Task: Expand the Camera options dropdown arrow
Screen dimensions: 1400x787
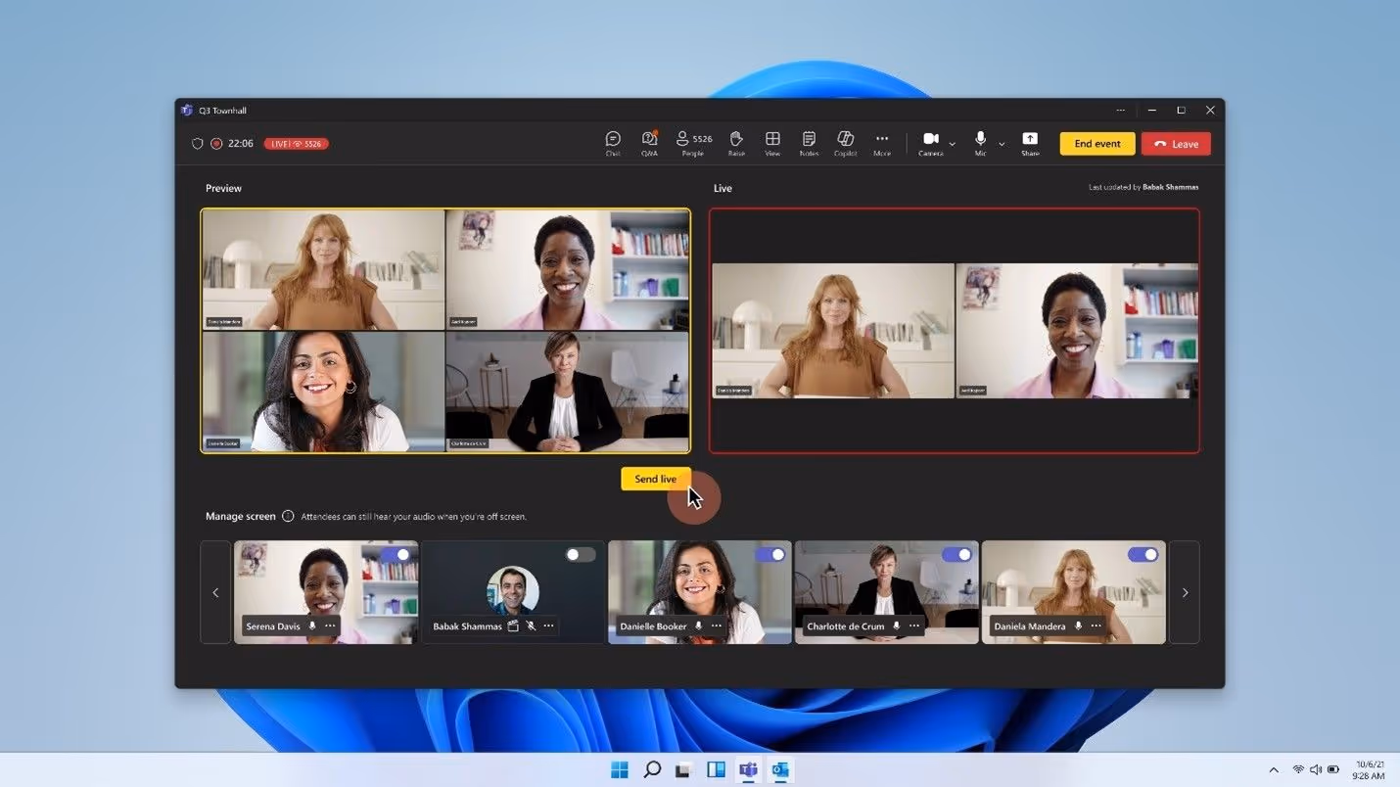Action: click(952, 144)
